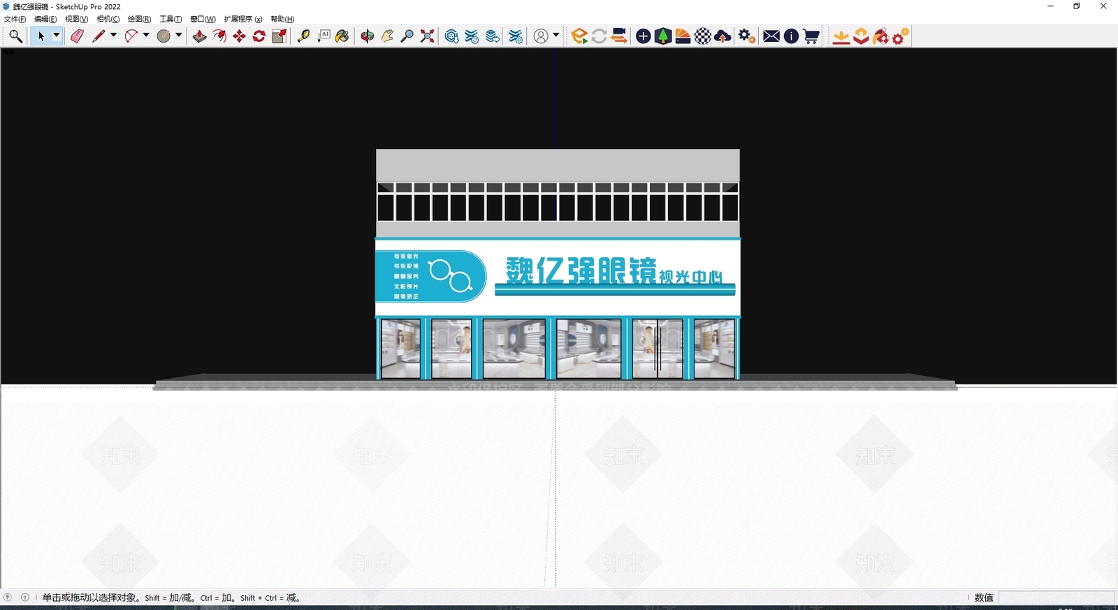Screen dimensions: 1118x610
Task: Open the 扩展程序 menu
Action: point(243,19)
